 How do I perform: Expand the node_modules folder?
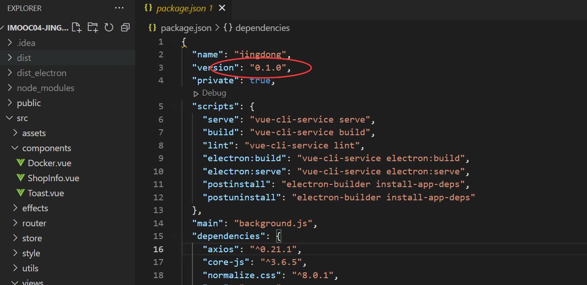10,88
